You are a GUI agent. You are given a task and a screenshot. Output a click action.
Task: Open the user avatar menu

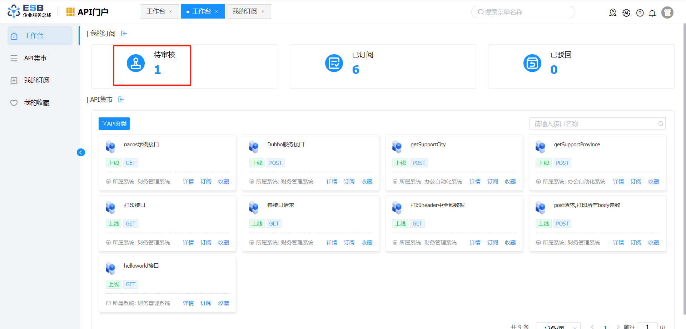pyautogui.click(x=667, y=12)
